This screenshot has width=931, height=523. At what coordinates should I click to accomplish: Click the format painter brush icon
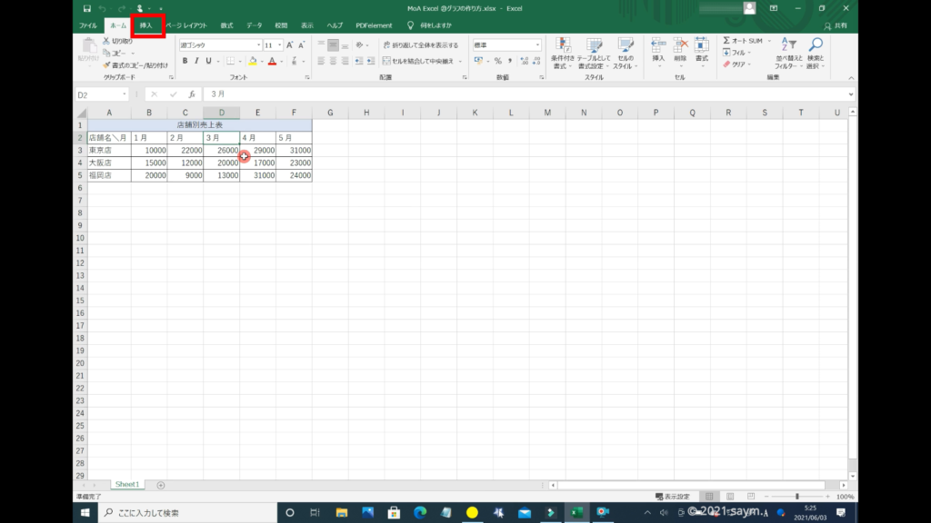pos(107,65)
